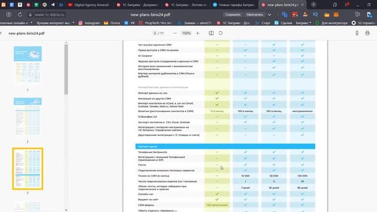This screenshot has width=377, height=212.
Task: Expand Лучшие интернет-маг bookmark folder
Action: (55, 23)
